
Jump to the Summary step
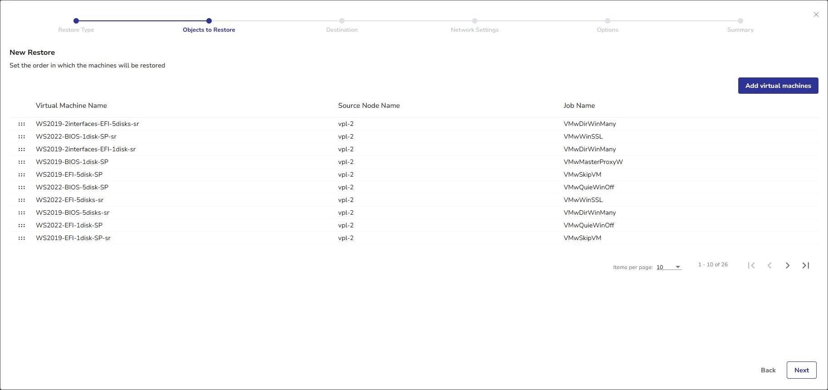coord(740,21)
